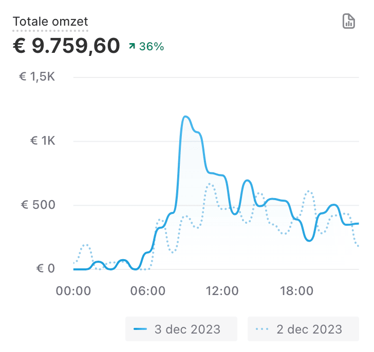Image resolution: width=374 pixels, height=352 pixels.
Task: Click the 06:00 time axis label
Action: 147,291
